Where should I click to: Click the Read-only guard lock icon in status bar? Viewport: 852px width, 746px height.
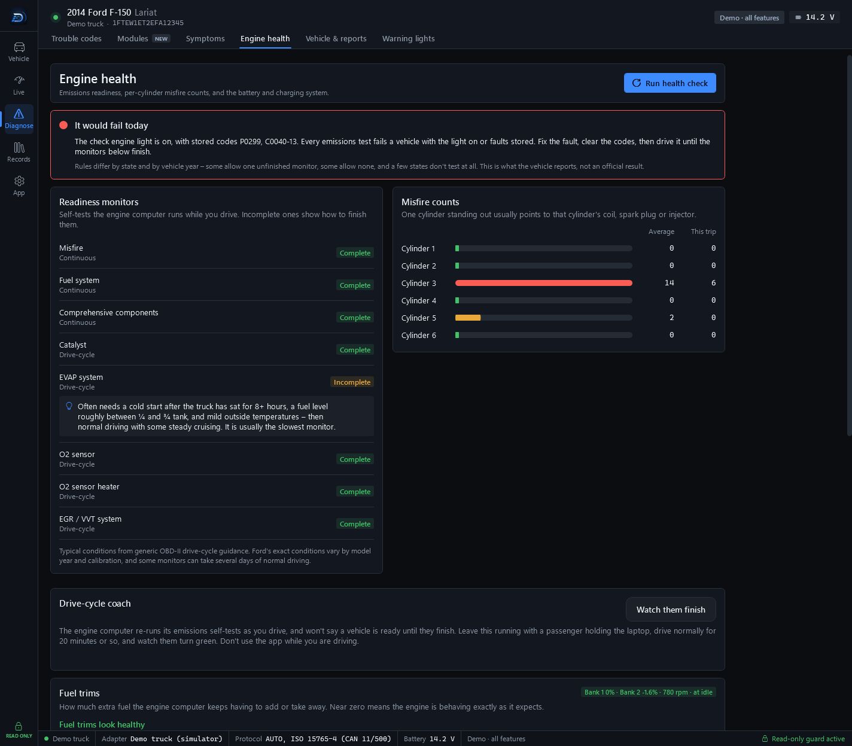pos(765,739)
